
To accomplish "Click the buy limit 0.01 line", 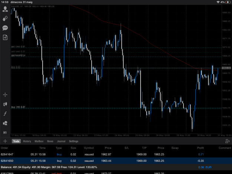I will pos(116,108).
